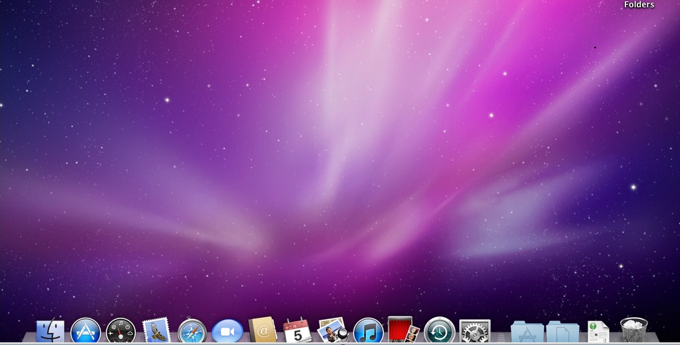Open the Mail stamp icon
Image resolution: width=680 pixels, height=345 pixels.
point(156,330)
